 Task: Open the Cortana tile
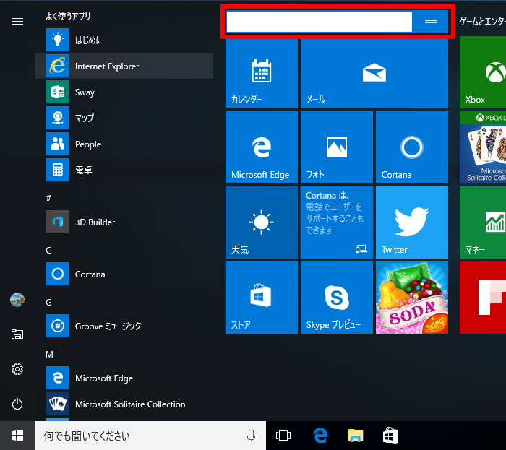412,147
